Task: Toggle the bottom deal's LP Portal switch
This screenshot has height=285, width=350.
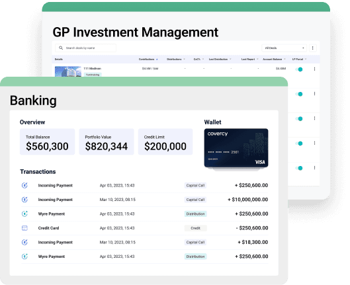Action: click(x=299, y=168)
